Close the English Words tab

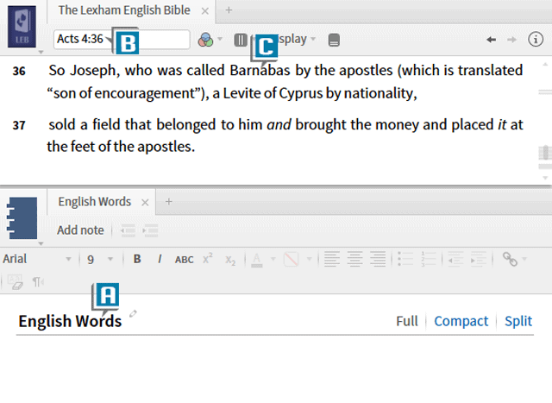(145, 203)
